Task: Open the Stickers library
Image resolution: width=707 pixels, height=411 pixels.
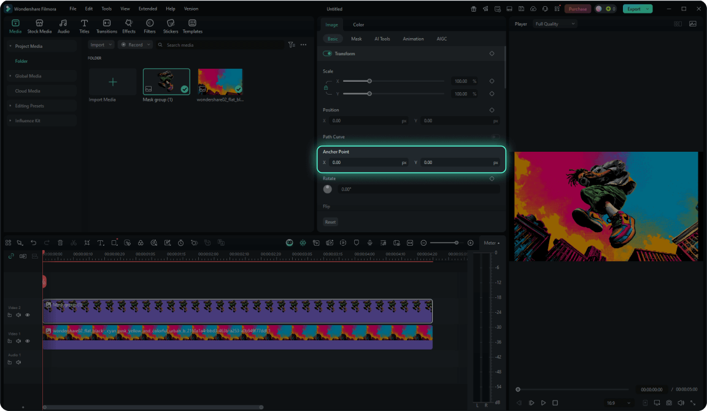Action: click(x=171, y=26)
